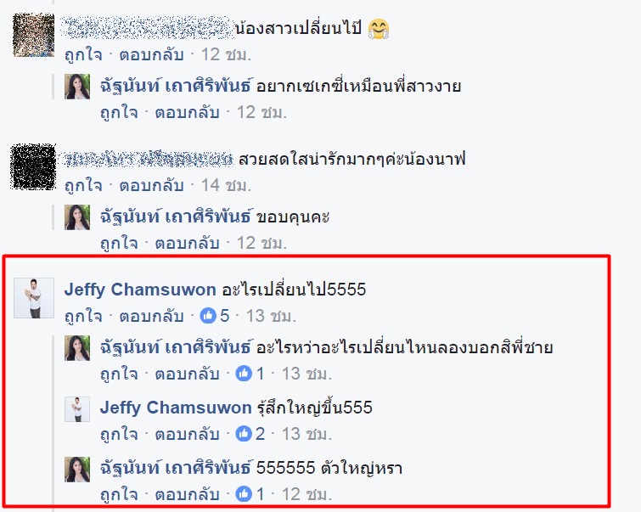641x512 pixels.
Task: Open ฉัฐนันท์'s avatar next to ขอบคุณคะ
Action: click(x=77, y=217)
